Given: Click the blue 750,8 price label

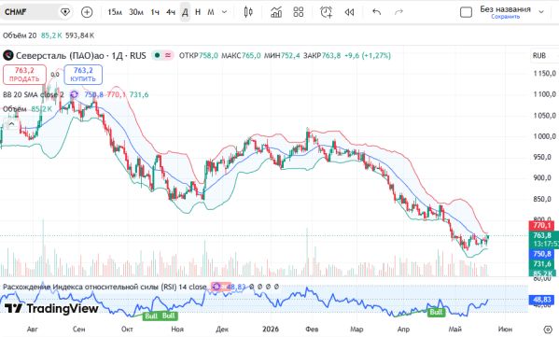Looking at the screenshot, I should [542, 254].
